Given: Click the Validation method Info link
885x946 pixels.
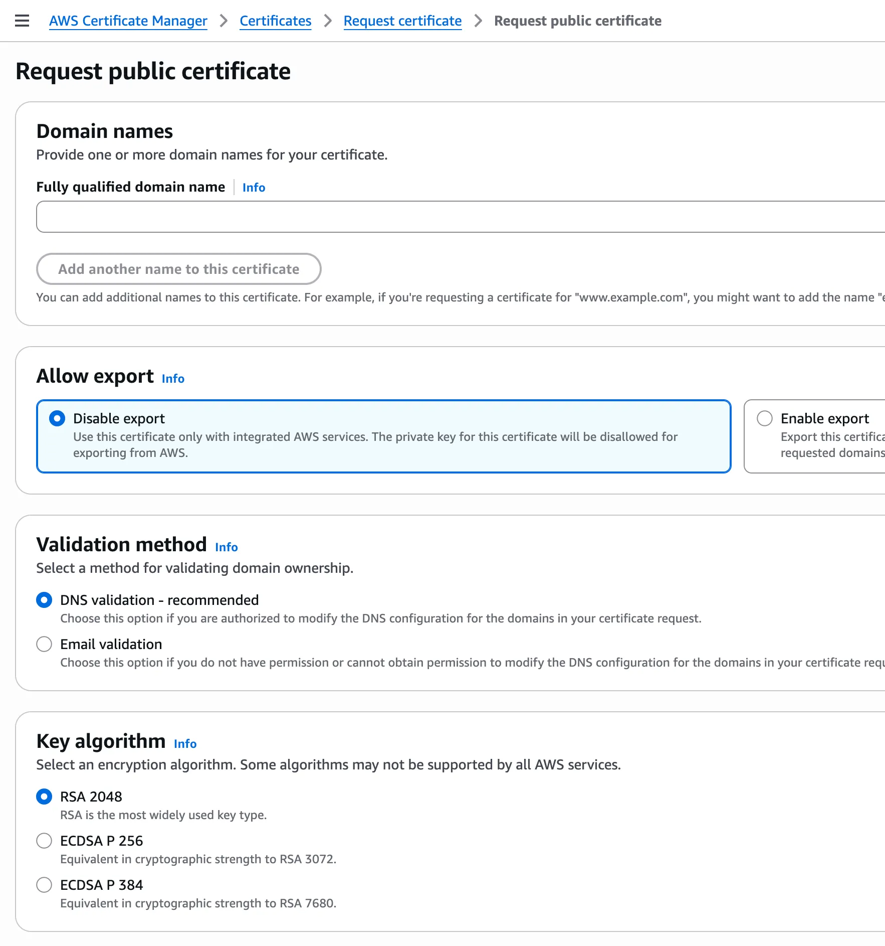Looking at the screenshot, I should 226,547.
